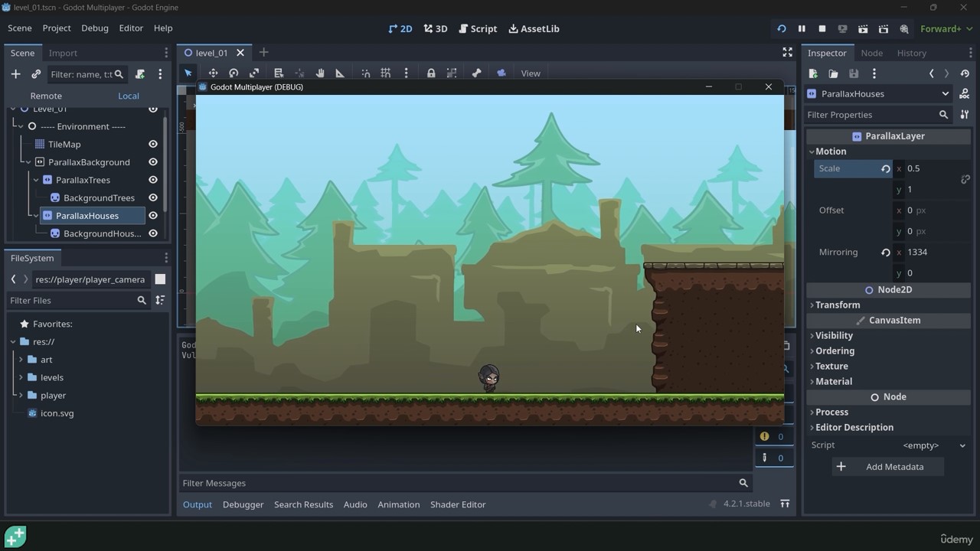980x551 pixels.
Task: Load resource folder icon in Inspector
Action: click(x=833, y=73)
